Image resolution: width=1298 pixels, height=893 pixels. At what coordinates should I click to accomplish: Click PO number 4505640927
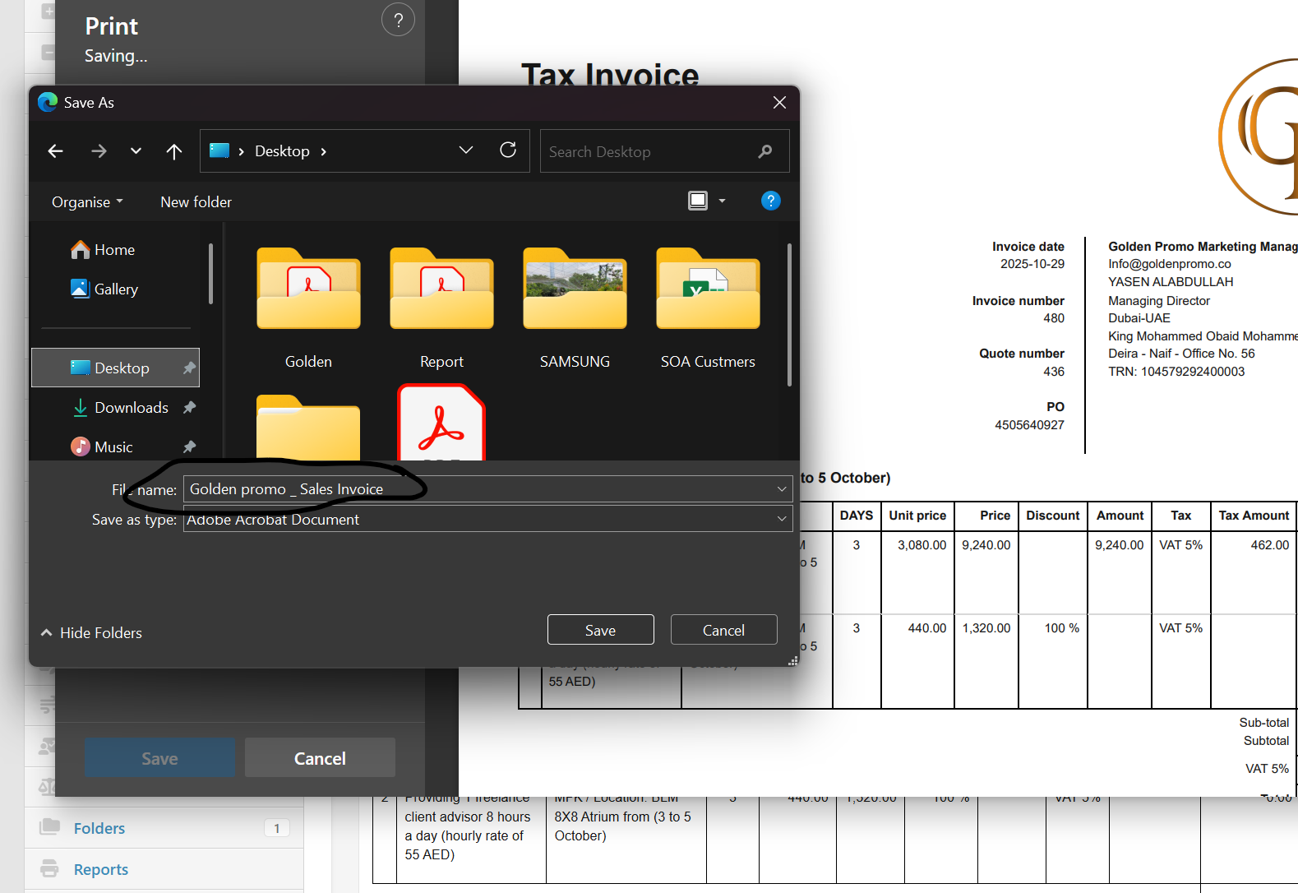pos(1029,425)
